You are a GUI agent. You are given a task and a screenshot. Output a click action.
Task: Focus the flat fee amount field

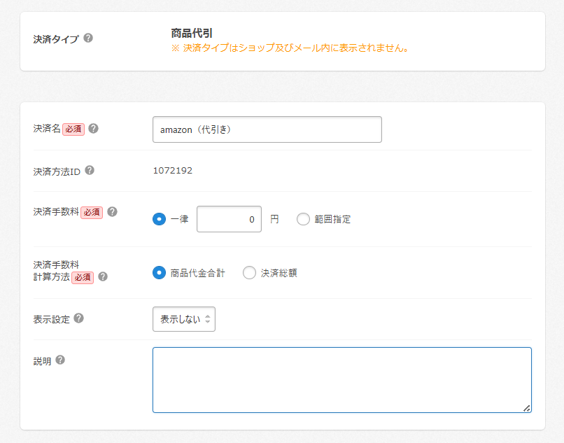[229, 219]
